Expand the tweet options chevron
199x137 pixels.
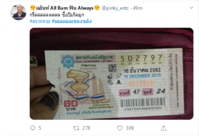[191, 8]
